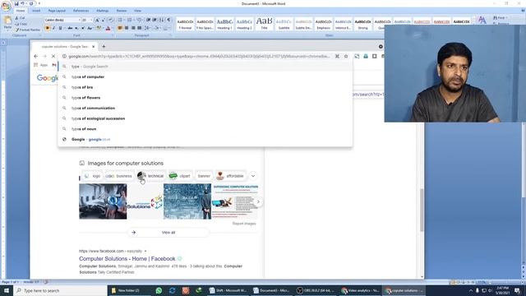Save the document from Quick Access Toolbar
The image size is (526, 296).
tap(16, 3)
